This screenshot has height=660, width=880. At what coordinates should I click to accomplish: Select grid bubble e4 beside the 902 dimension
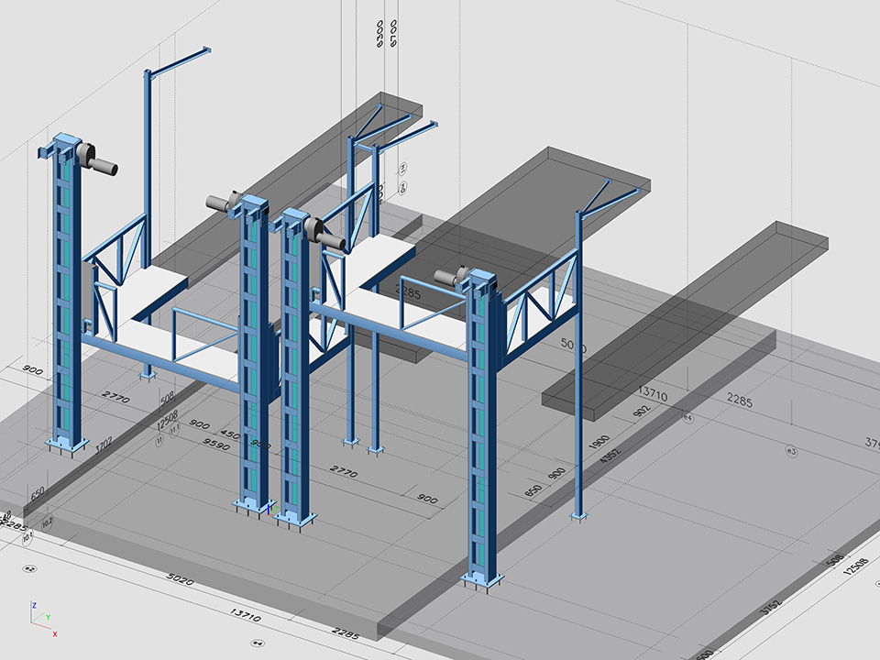click(x=687, y=418)
